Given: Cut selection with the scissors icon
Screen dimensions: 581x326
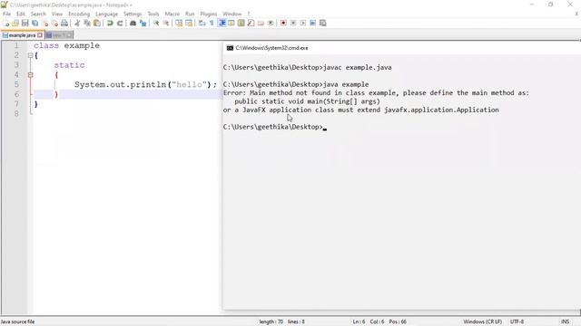Looking at the screenshot, I should [77, 23].
